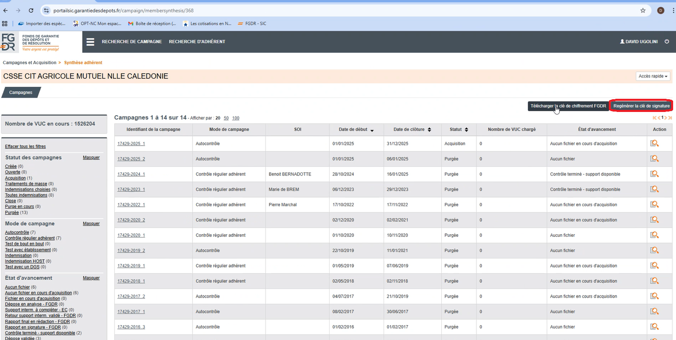The width and height of the screenshot is (676, 340).
Task: Click the FGDR logo
Action: coord(9,42)
